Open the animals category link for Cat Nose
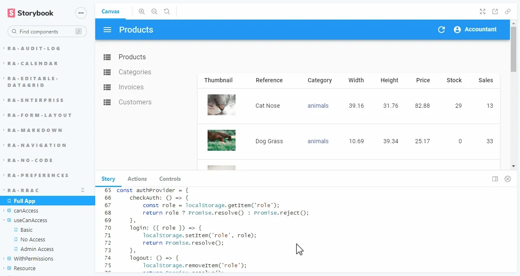520x276 pixels. [x=318, y=106]
